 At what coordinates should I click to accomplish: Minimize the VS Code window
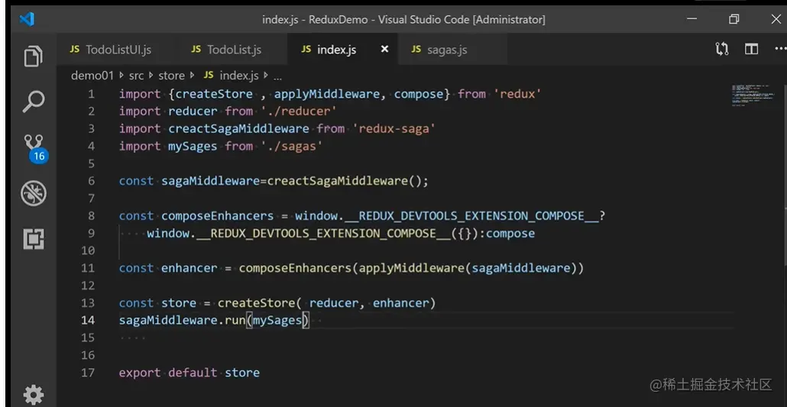point(691,19)
